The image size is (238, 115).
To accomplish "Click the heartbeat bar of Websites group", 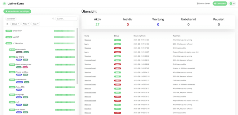I will [64, 43].
